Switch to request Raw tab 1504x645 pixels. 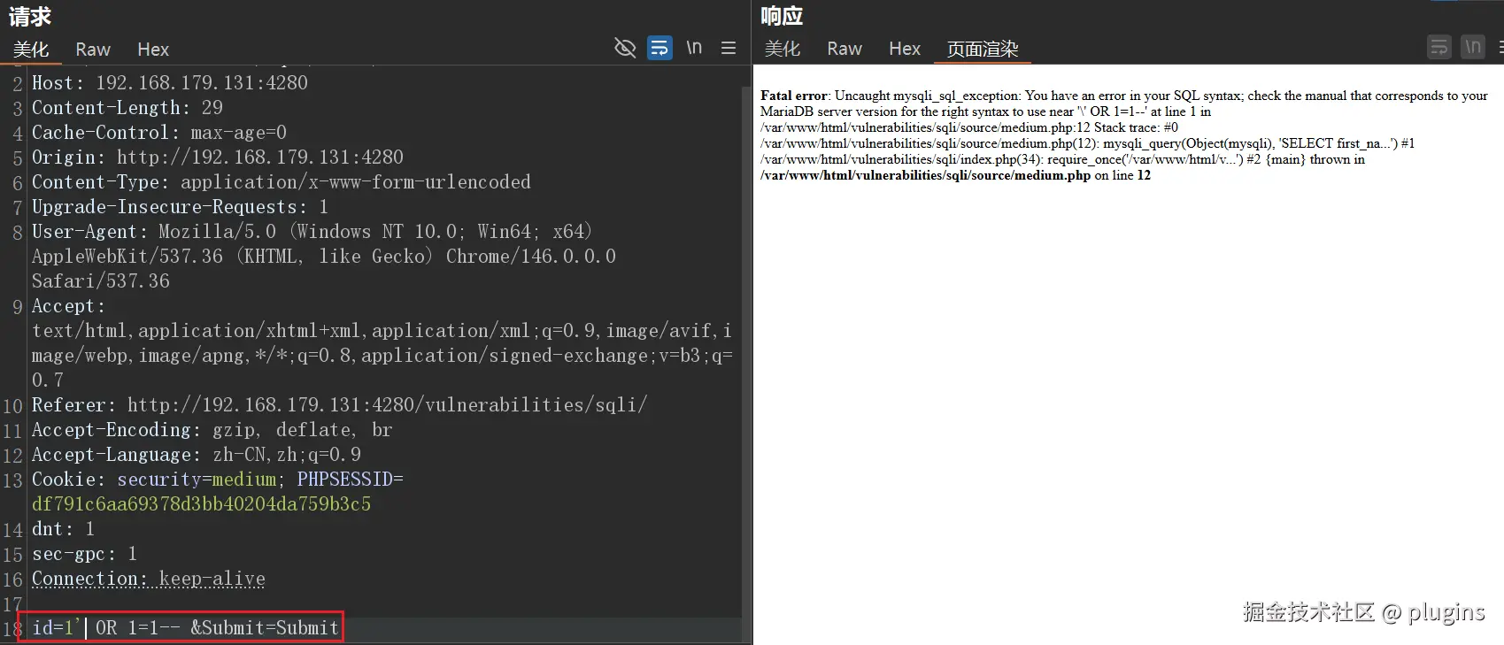[x=93, y=50]
